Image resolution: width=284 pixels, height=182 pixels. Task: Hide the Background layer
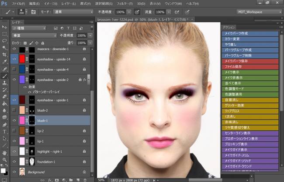14,172
